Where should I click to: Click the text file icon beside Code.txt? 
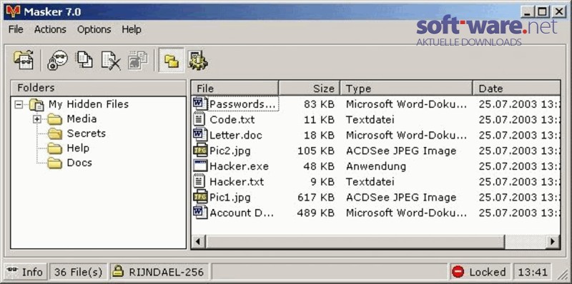coord(199,119)
